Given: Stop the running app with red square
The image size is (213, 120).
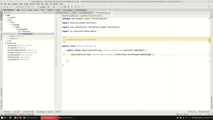Looking at the screenshot, I should pyautogui.click(x=65, y=7).
